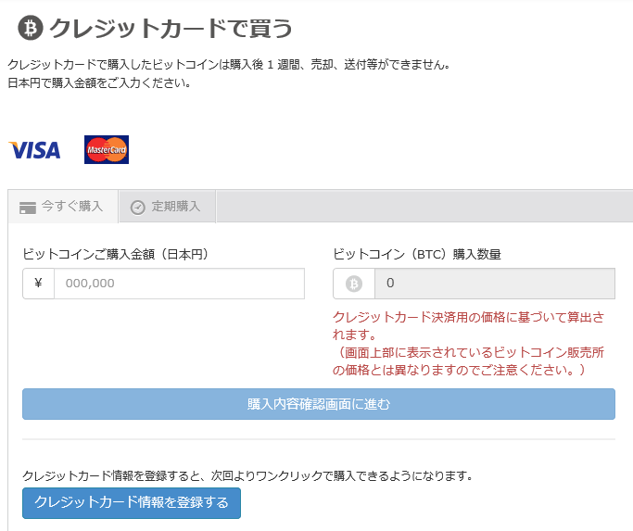Focus the Japanese yen amount input field

(179, 284)
